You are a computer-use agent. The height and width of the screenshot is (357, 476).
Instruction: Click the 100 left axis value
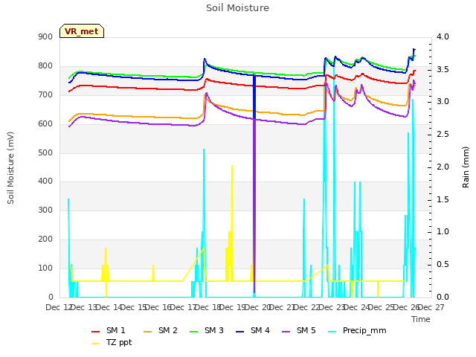(x=45, y=268)
